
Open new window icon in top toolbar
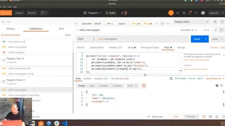click(44, 13)
